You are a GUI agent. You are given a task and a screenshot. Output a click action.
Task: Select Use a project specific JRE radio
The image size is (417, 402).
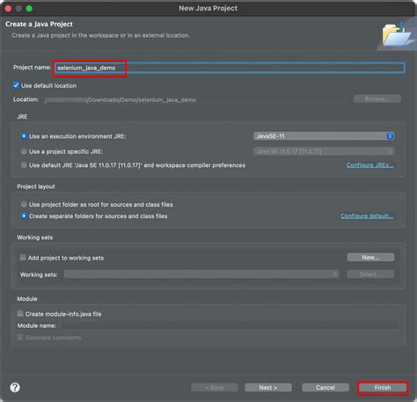point(24,151)
